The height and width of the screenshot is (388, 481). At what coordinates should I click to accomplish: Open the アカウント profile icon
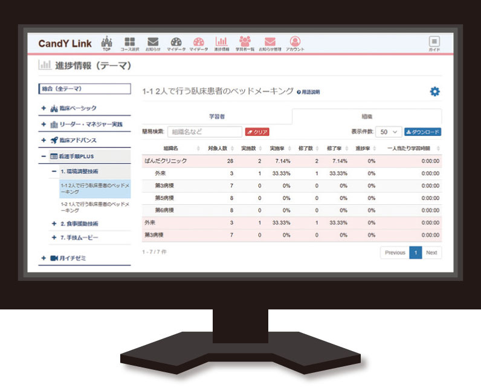(295, 42)
